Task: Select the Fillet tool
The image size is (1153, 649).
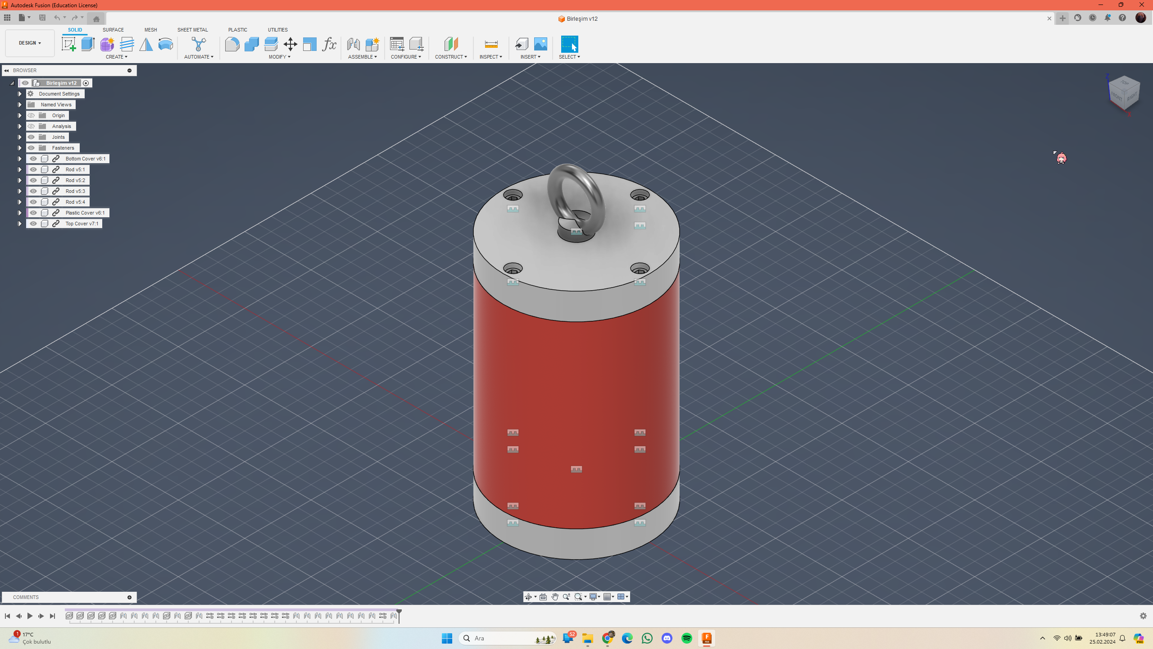Action: pyautogui.click(x=232, y=44)
